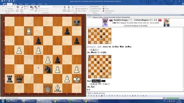184x103 pixels.
Task: Click View Game History
Action: coord(108,11)
